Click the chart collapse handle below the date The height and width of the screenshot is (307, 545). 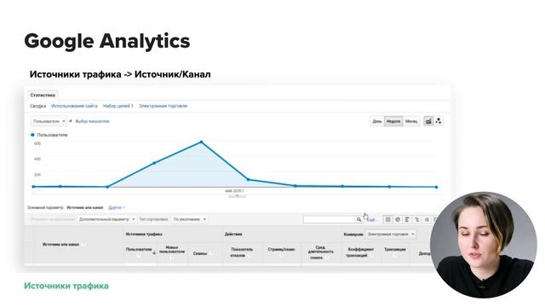click(x=237, y=196)
